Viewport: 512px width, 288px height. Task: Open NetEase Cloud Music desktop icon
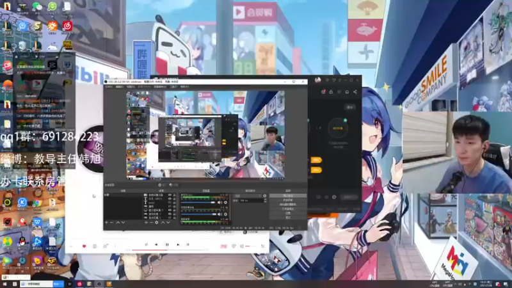[x=67, y=26]
